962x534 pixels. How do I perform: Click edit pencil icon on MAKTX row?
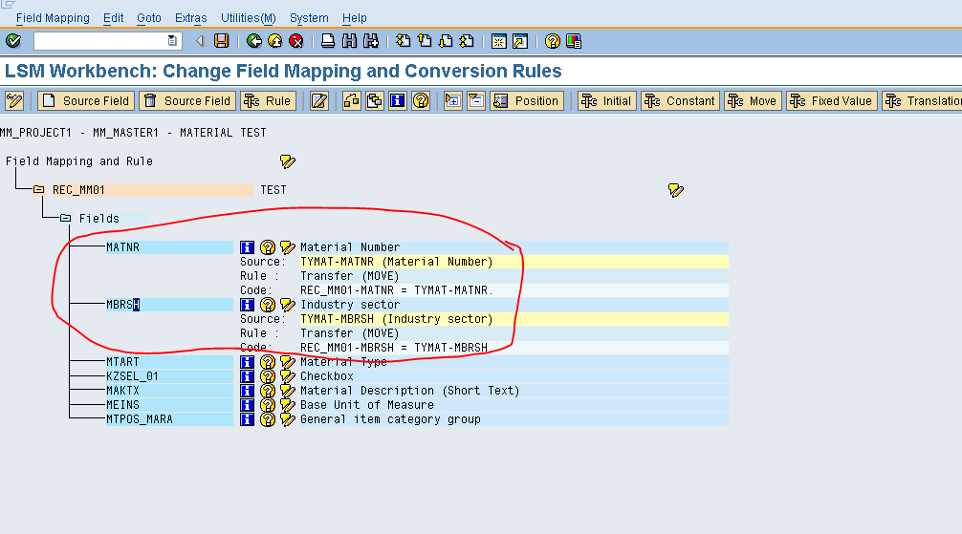pyautogui.click(x=287, y=391)
